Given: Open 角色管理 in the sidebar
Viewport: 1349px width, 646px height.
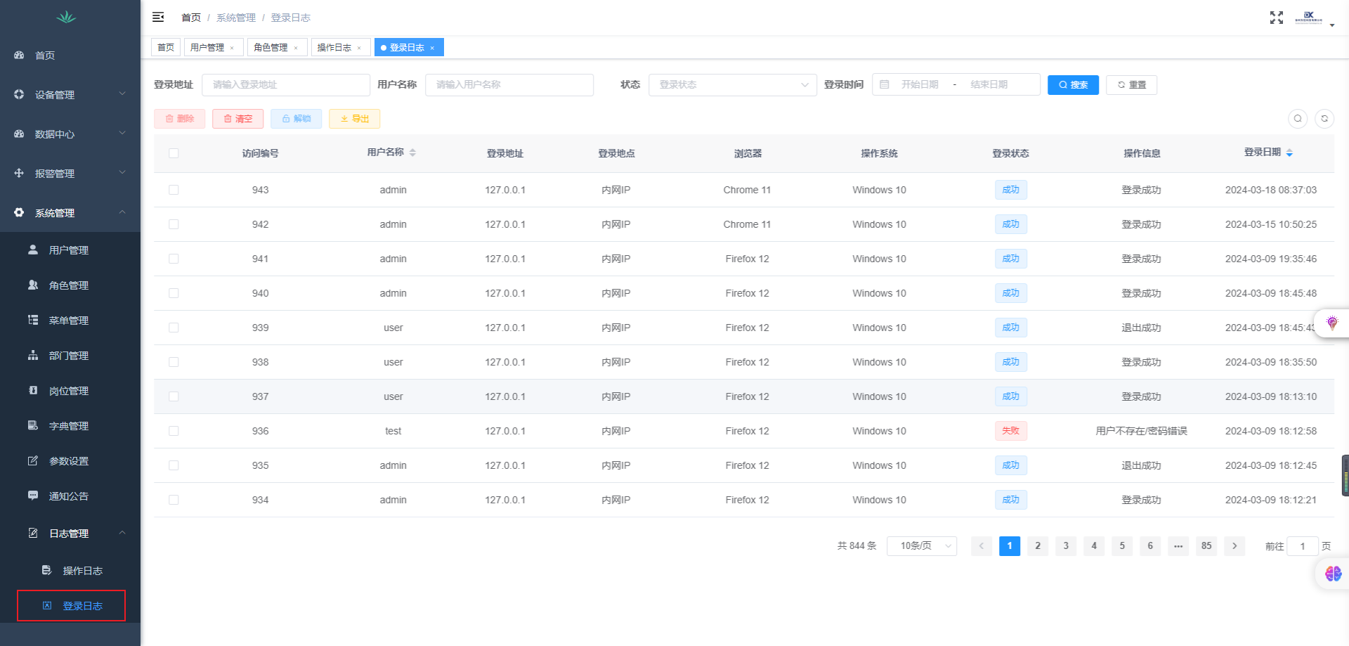Looking at the screenshot, I should click(70, 285).
